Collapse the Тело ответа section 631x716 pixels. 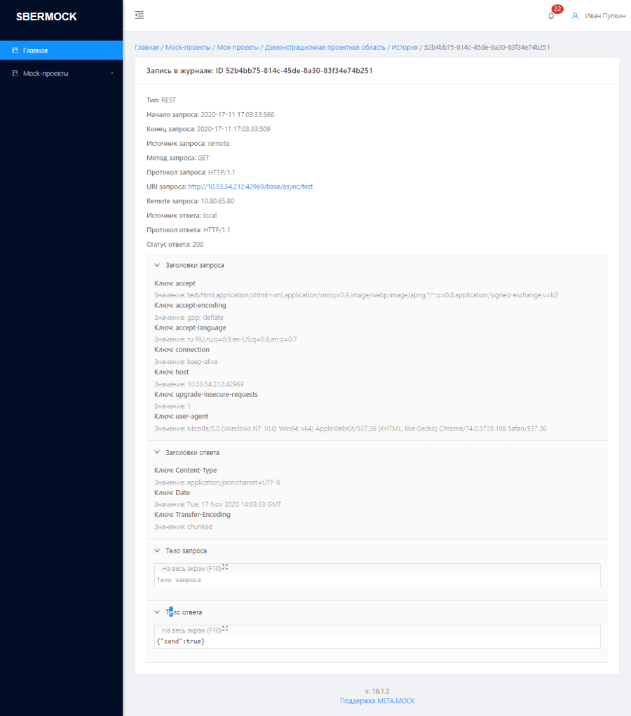[x=158, y=612]
